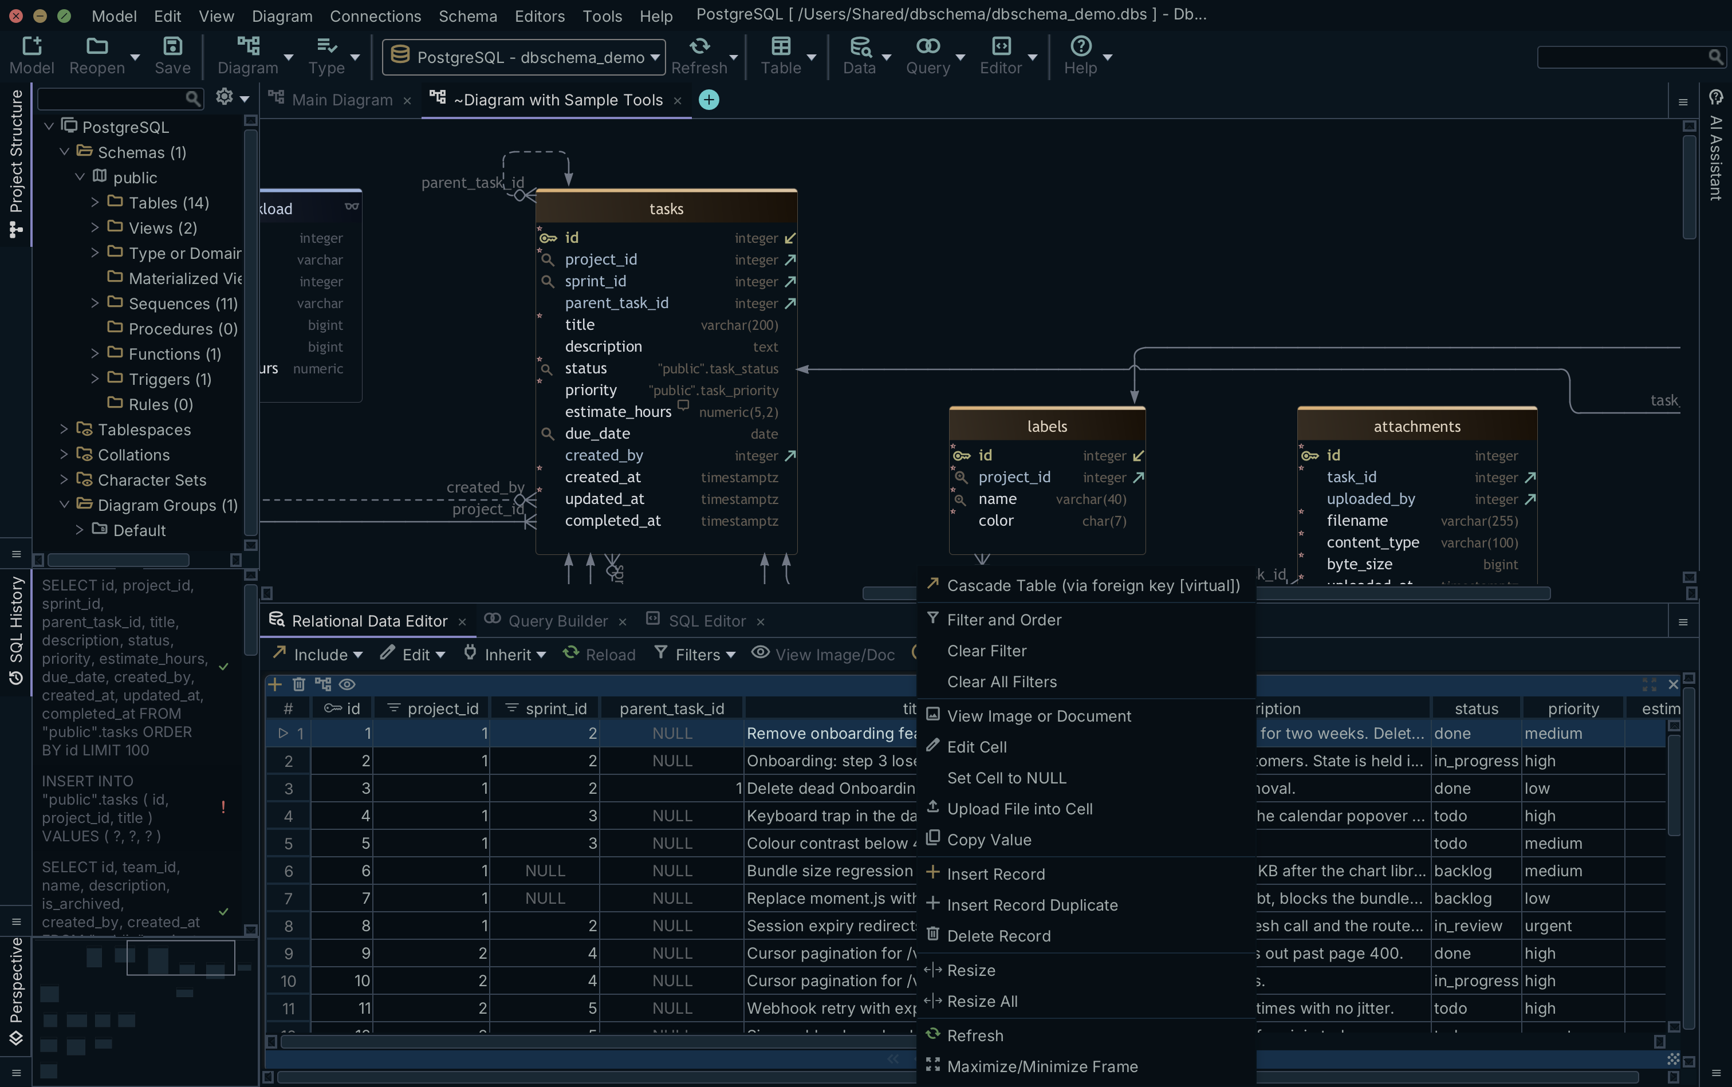Click the Reopen folder icon

97,47
